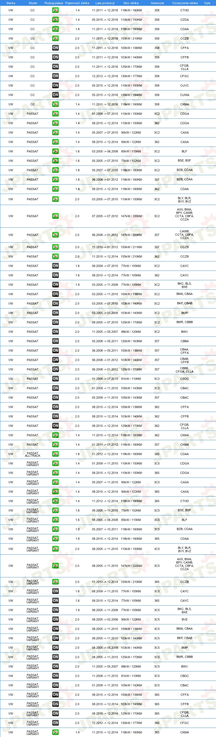
Task: Click the ON diesel icon for CC CFFB
Action: tap(56, 57)
